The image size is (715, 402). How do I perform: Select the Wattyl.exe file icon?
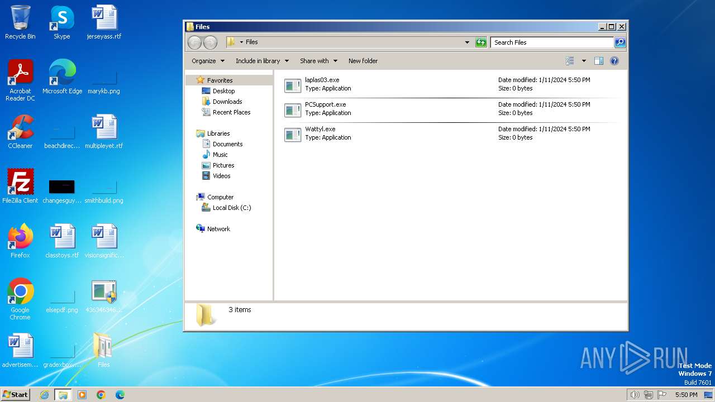293,134
